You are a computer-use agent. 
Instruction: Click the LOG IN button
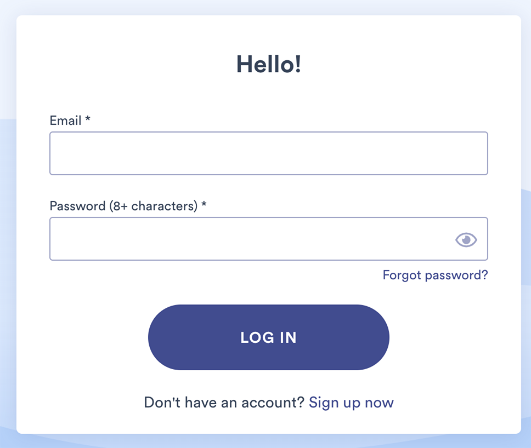(x=269, y=337)
